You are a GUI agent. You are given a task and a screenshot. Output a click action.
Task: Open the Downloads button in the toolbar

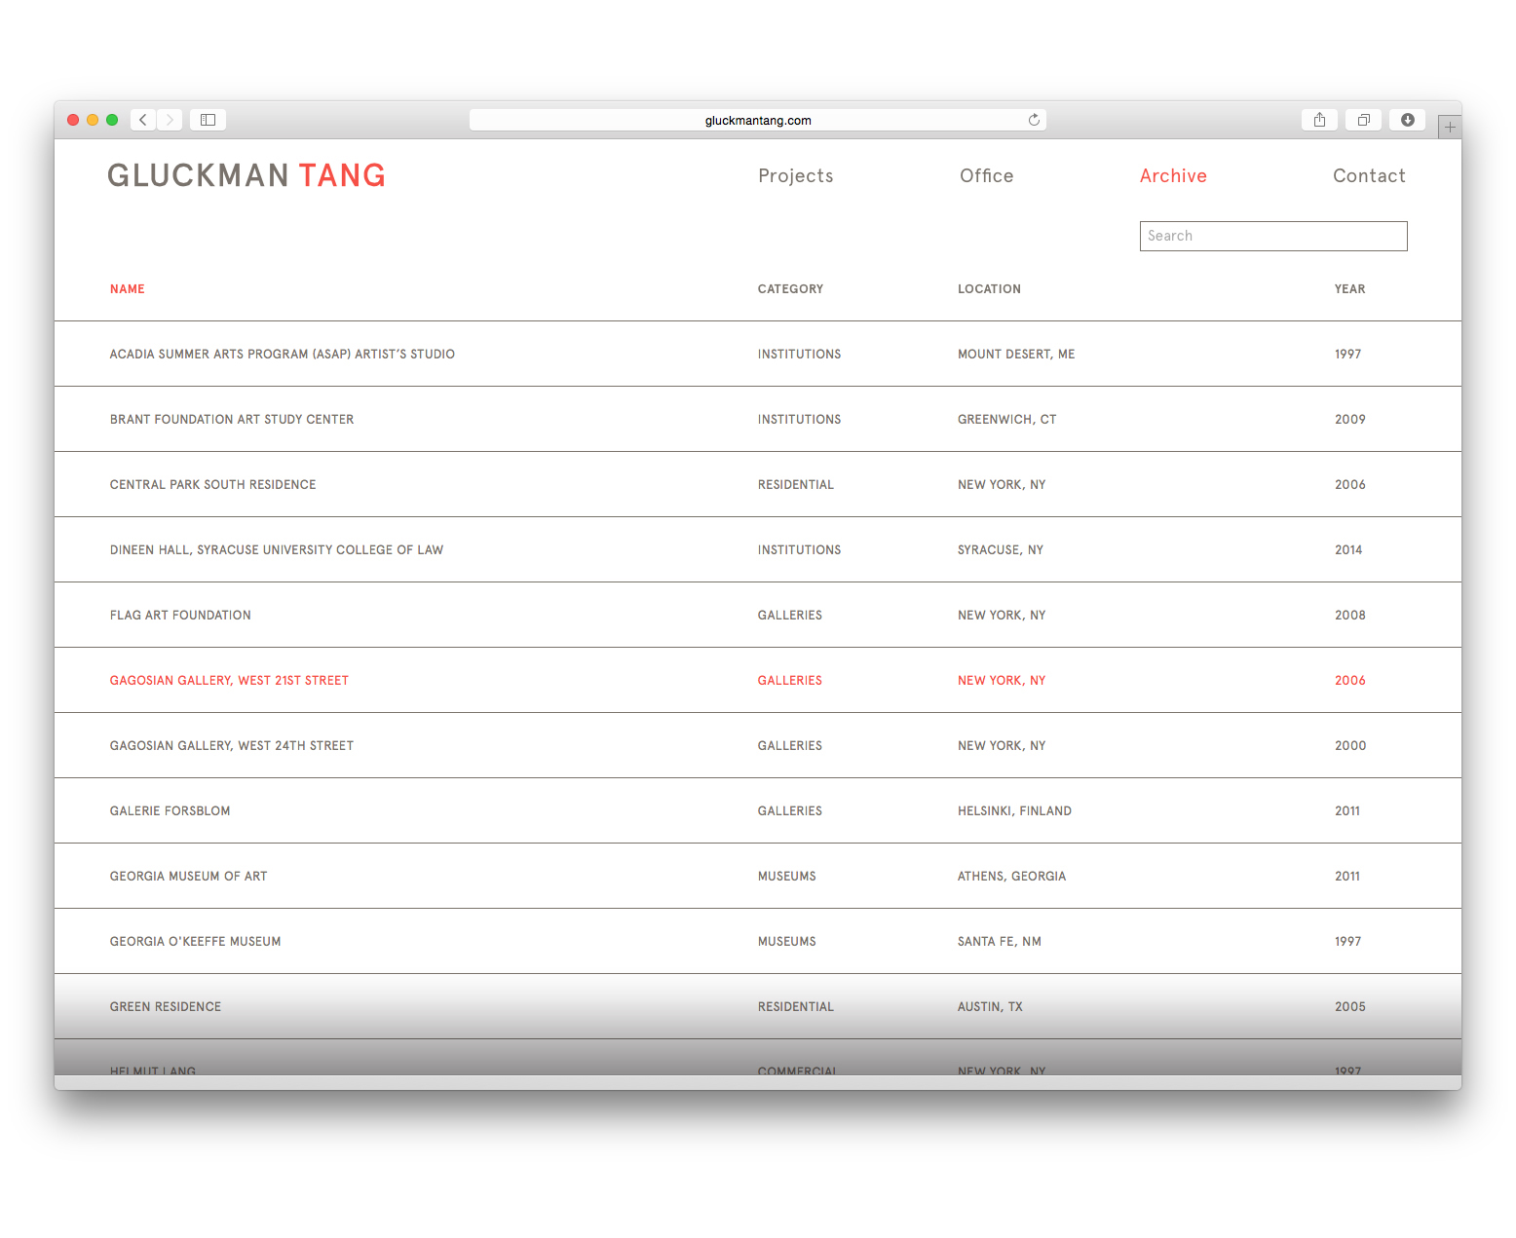click(1407, 120)
